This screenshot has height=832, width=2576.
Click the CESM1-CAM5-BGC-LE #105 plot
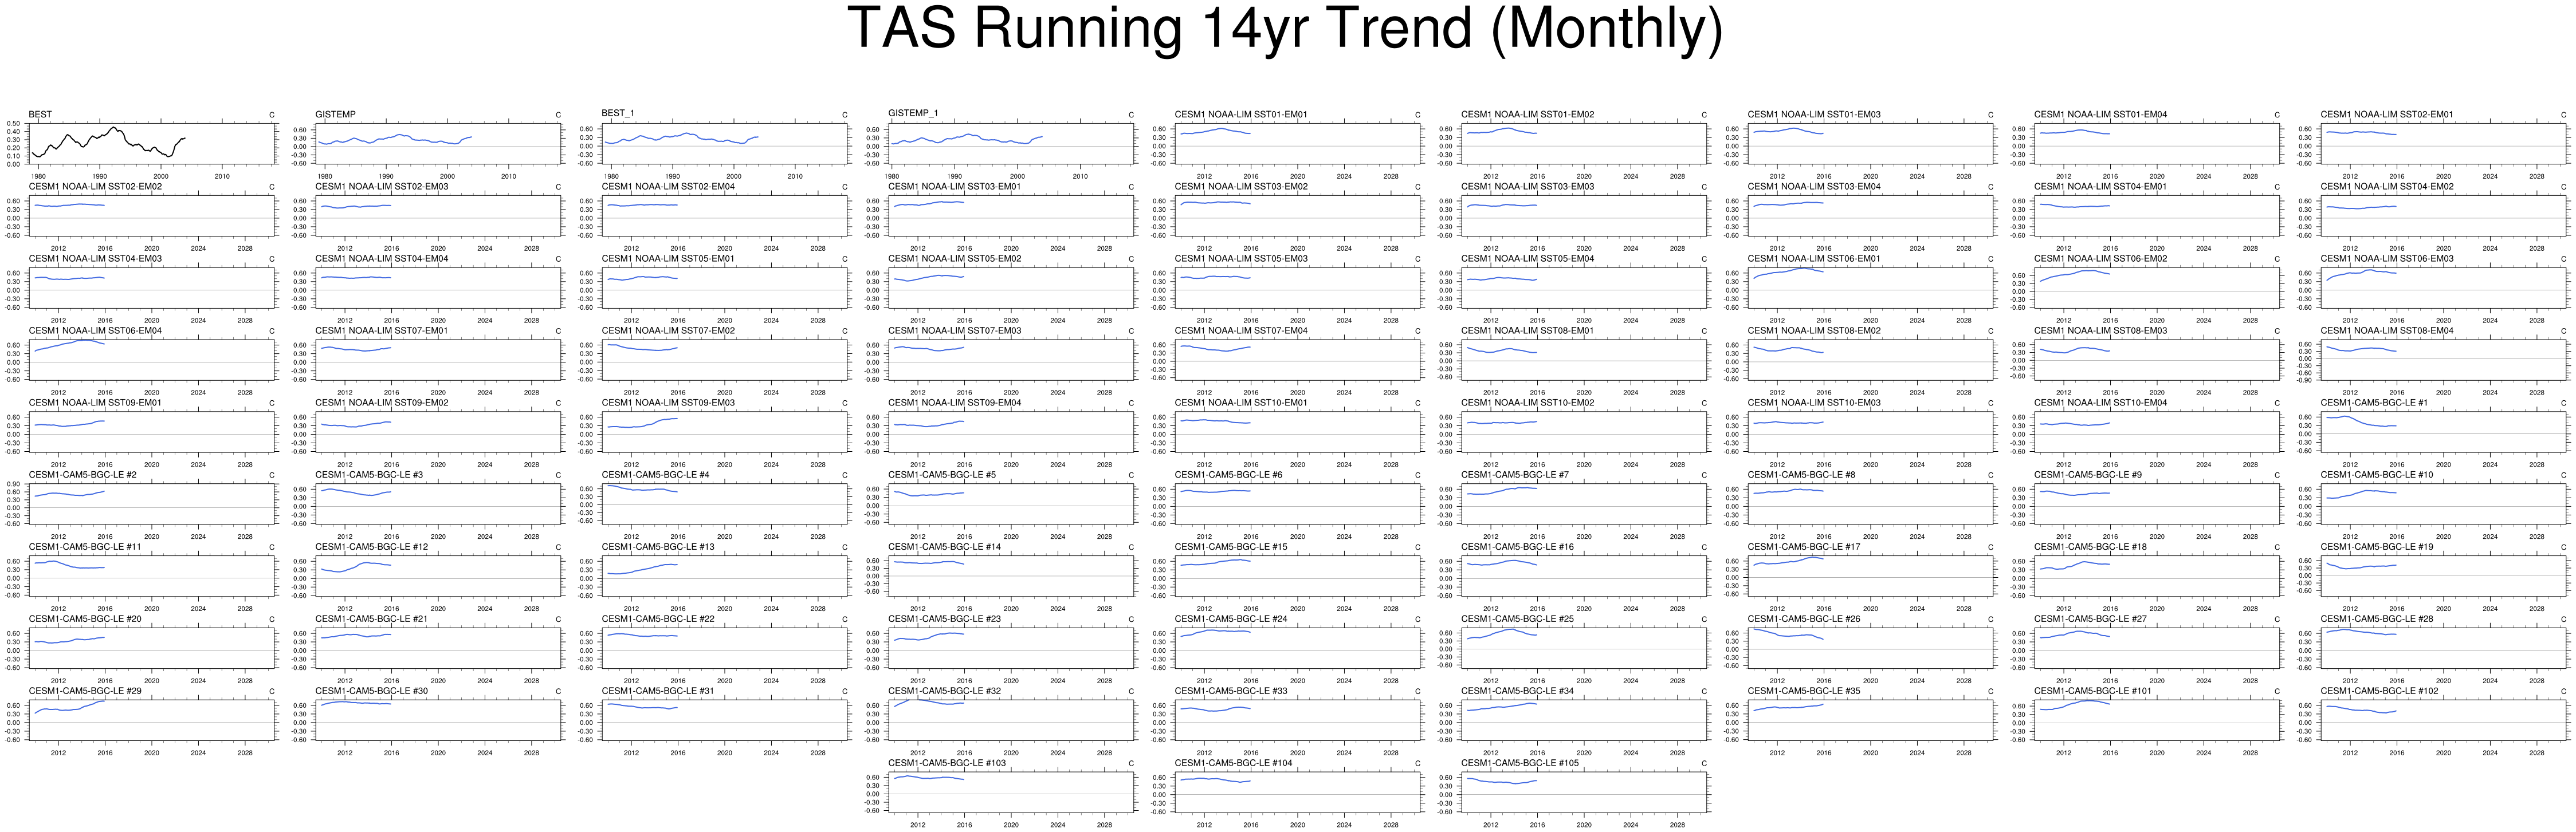point(1584,792)
